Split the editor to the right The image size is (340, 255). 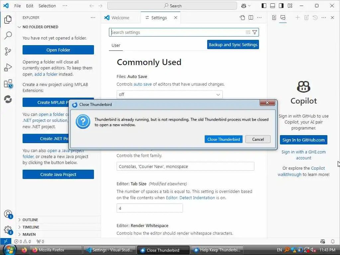(251, 18)
